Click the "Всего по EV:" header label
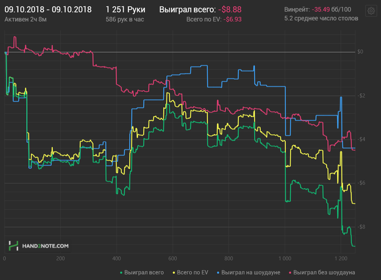 pyautogui.click(x=204, y=20)
